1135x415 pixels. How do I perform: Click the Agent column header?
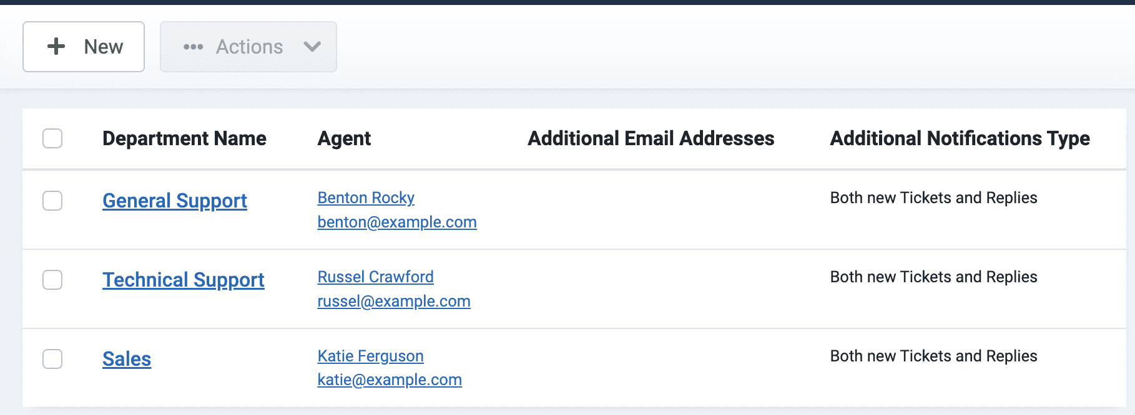(x=344, y=138)
